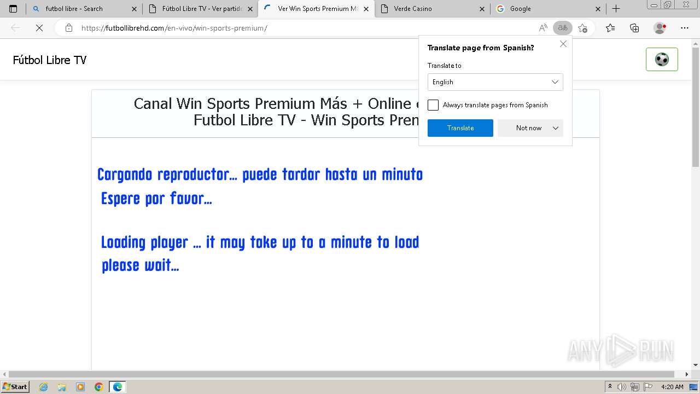Open Read aloud in the address bar
This screenshot has width=700, height=394.
pyautogui.click(x=543, y=28)
